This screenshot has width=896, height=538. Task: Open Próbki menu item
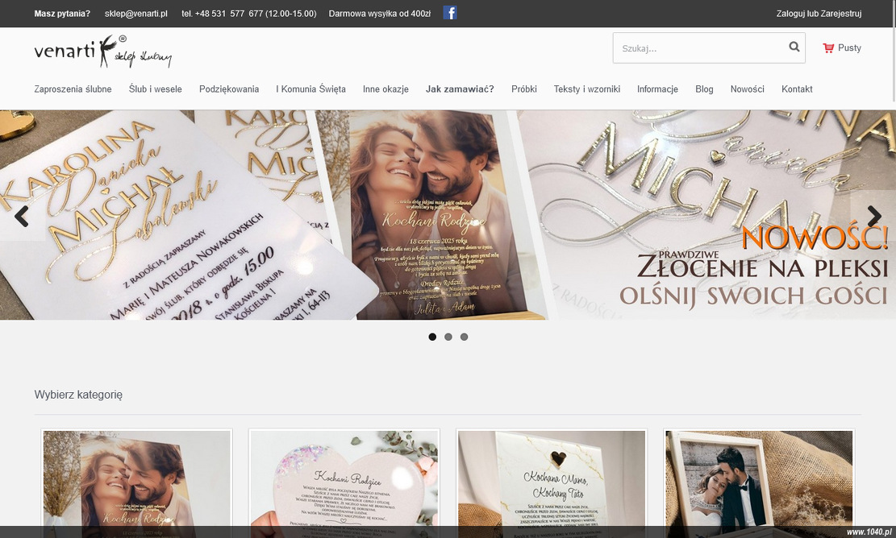pos(524,89)
